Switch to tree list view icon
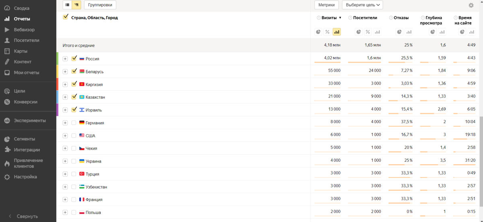This screenshot has height=222, width=483. coord(76,5)
